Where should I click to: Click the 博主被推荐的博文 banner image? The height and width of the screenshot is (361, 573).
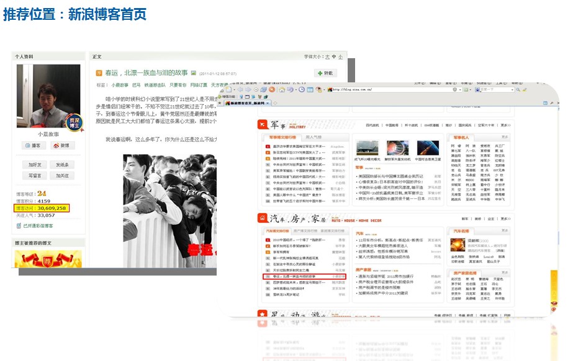point(48,259)
